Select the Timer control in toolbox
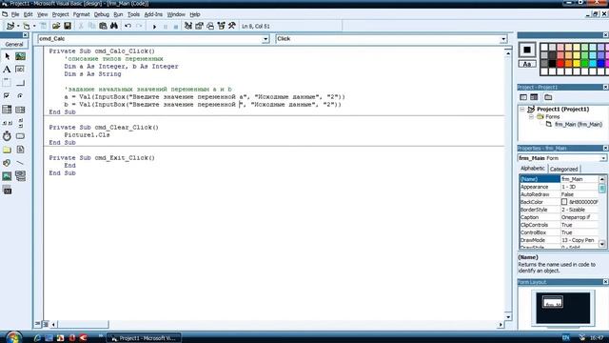Screen dimensions: 609x343 tap(7, 136)
